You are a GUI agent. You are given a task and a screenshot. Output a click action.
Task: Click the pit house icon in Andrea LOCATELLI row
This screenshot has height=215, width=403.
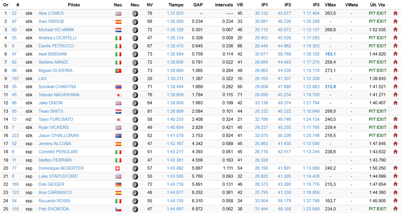pos(395,38)
